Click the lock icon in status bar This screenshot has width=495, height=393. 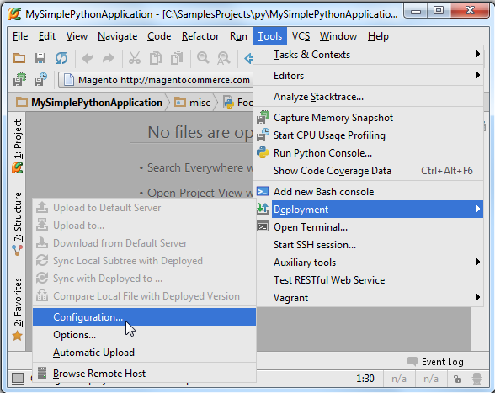[457, 379]
